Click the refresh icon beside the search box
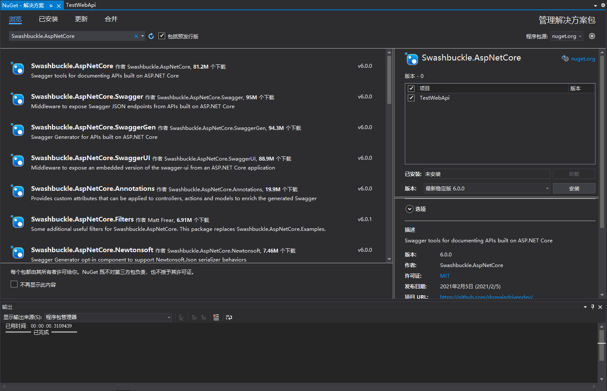The width and height of the screenshot is (607, 391). coord(151,36)
